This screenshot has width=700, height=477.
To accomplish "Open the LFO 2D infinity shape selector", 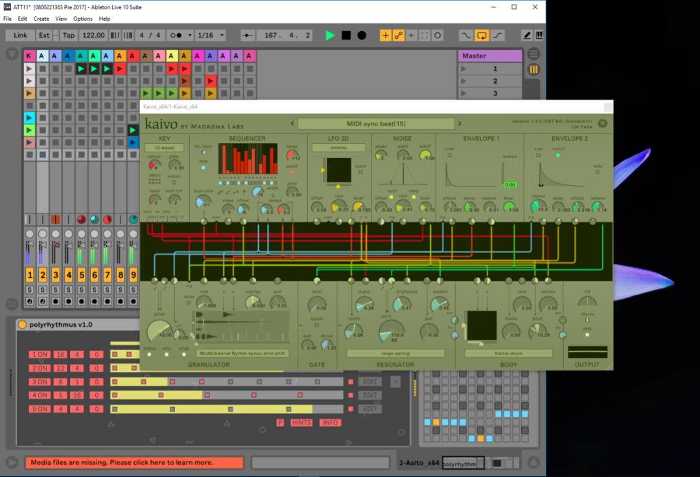I will [338, 148].
